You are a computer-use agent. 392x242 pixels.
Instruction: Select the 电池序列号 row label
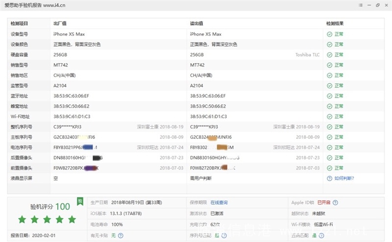tap(21, 148)
